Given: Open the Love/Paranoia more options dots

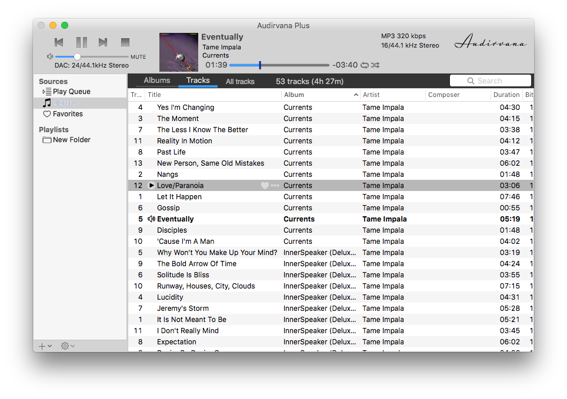Looking at the screenshot, I should [x=275, y=186].
